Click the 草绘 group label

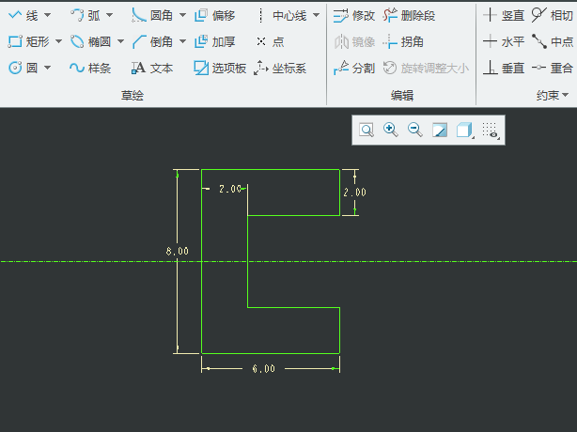pyautogui.click(x=133, y=96)
